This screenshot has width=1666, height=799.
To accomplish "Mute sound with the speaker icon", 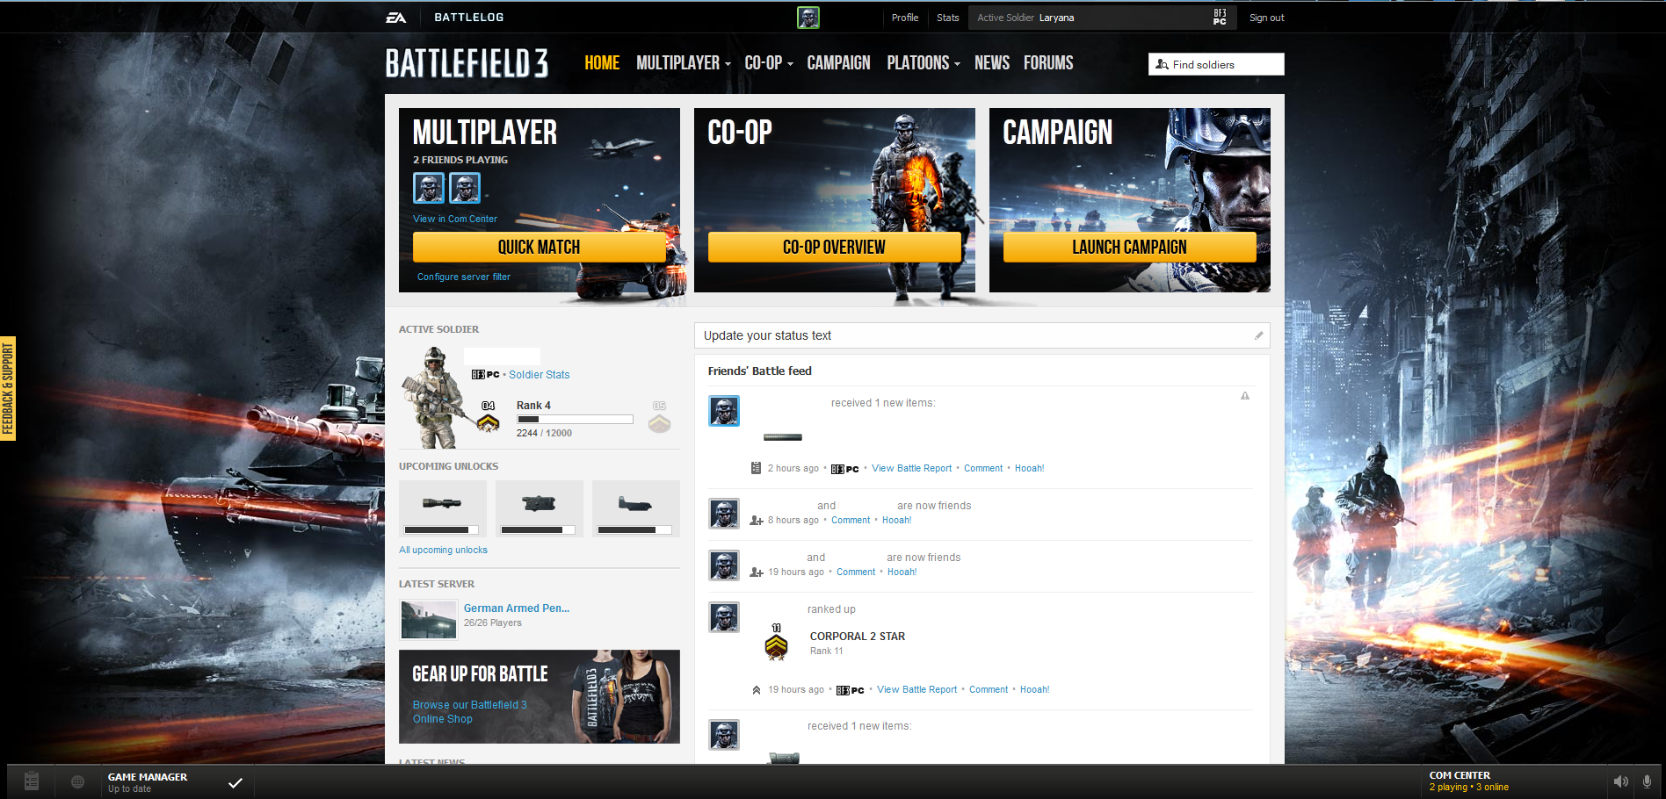I will 1621,781.
